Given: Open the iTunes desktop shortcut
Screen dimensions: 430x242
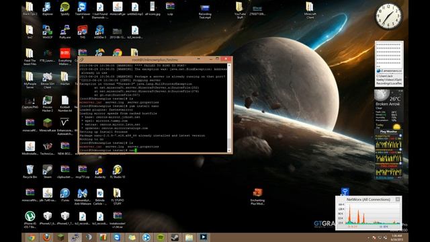Looking at the screenshot, I should coord(65,195).
